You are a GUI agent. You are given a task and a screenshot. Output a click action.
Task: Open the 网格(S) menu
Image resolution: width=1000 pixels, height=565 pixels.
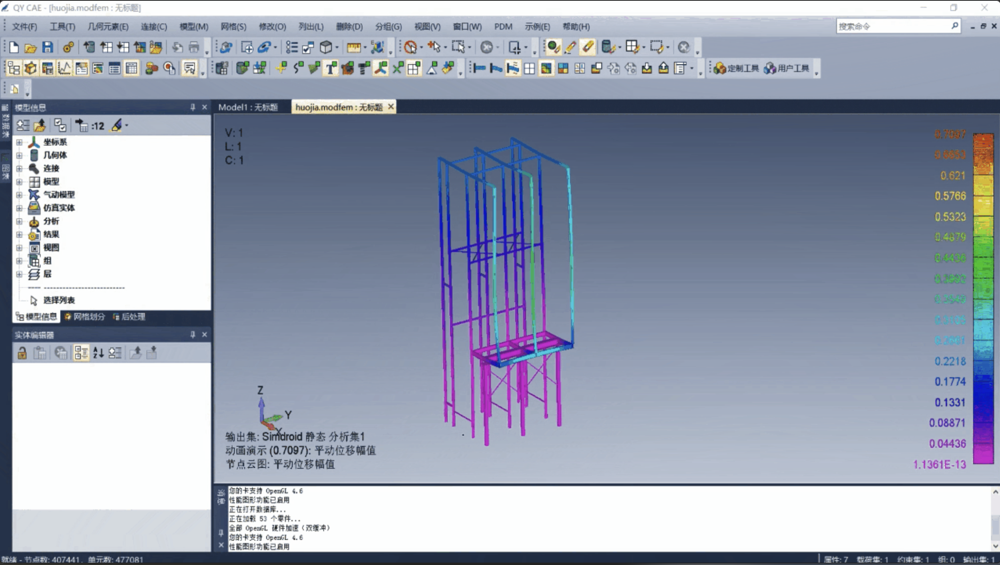pyautogui.click(x=233, y=26)
